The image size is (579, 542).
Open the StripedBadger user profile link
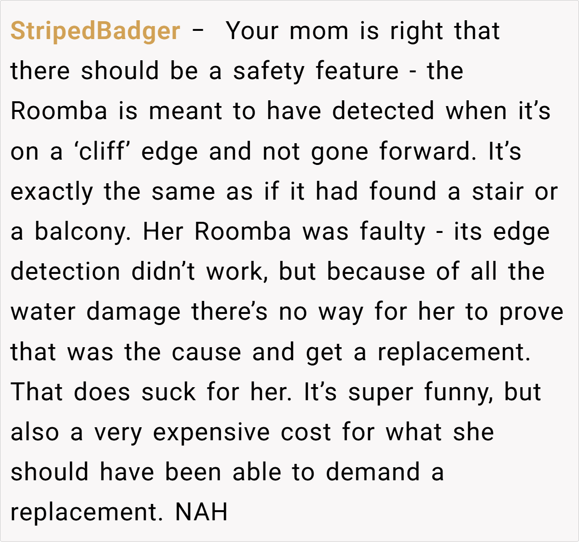pos(95,31)
